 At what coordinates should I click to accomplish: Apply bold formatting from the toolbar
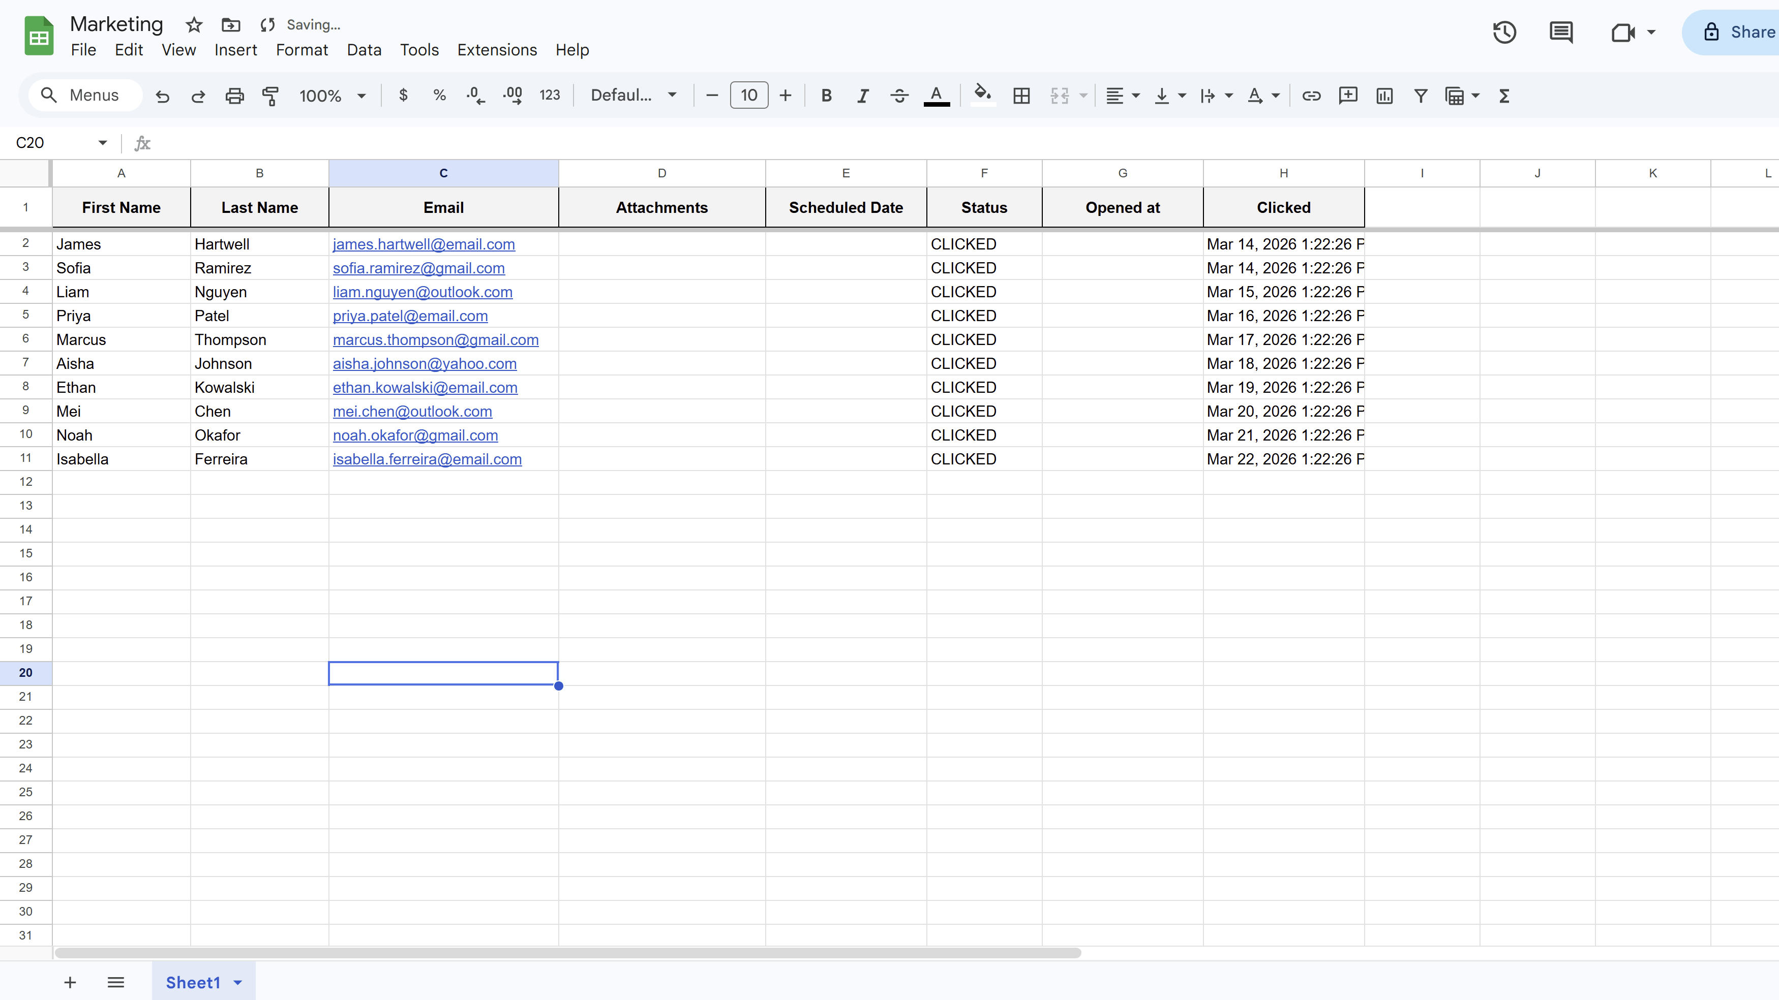coord(826,95)
